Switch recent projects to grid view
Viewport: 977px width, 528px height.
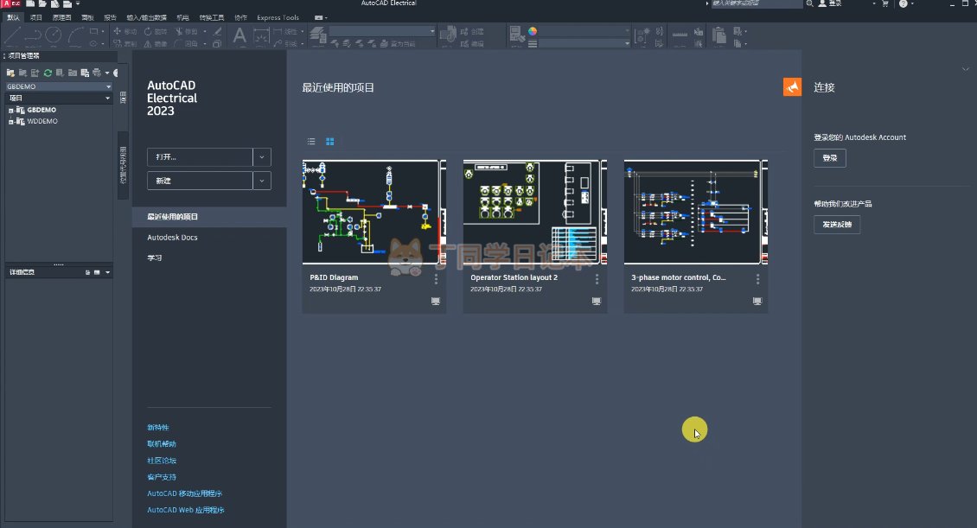tap(330, 141)
